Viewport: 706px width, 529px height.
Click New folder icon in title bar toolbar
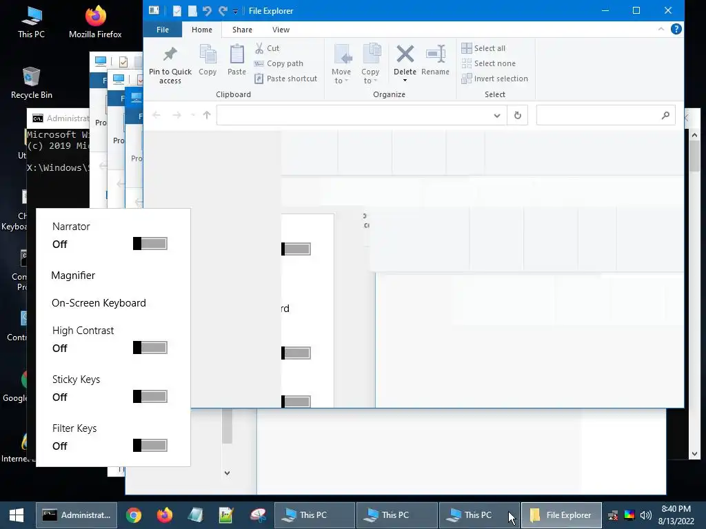(x=192, y=11)
